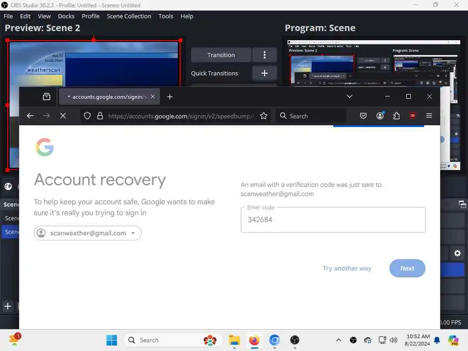The image size is (468, 351).
Task: Focus the Firefox Search box
Action: [310, 116]
